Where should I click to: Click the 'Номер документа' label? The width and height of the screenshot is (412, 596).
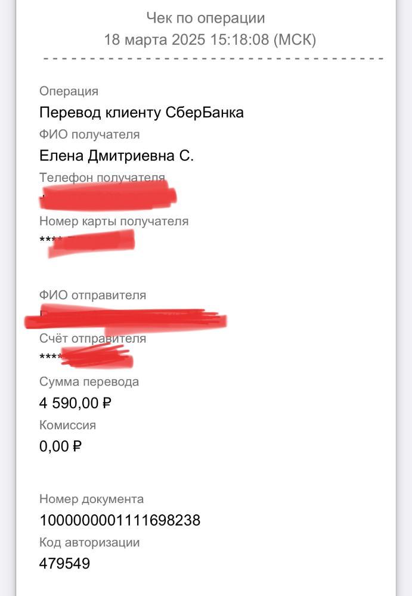pyautogui.click(x=92, y=499)
